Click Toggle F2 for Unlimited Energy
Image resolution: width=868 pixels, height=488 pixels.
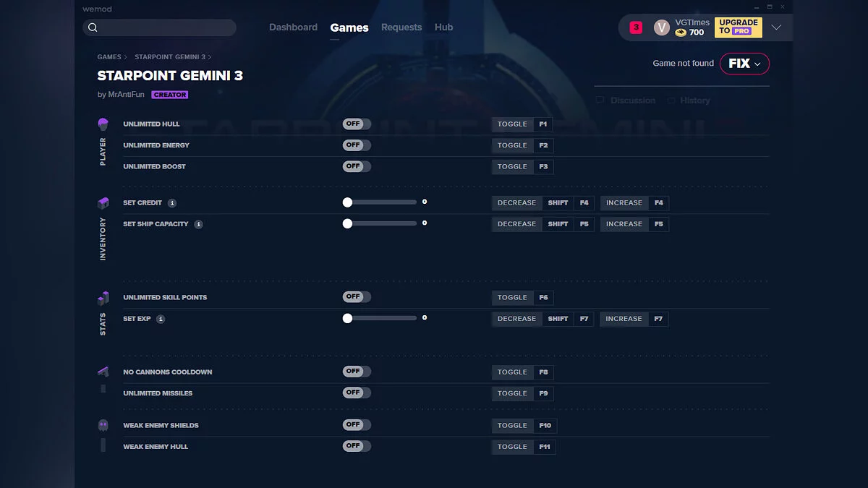coord(522,145)
